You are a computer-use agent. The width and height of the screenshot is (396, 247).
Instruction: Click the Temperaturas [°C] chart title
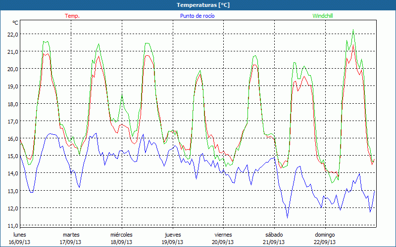pos(203,5)
